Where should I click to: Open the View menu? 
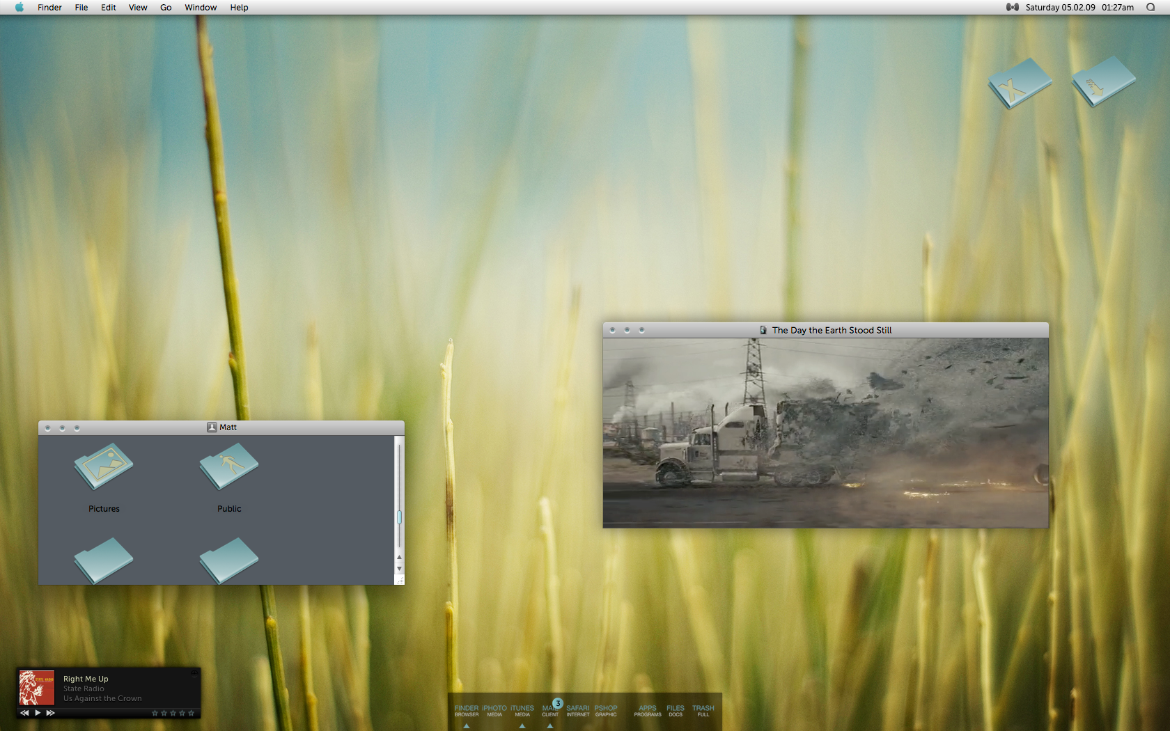[138, 8]
